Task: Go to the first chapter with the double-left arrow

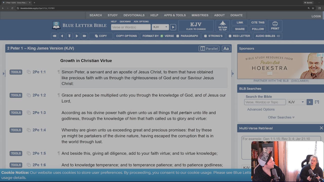Action: point(54,36)
